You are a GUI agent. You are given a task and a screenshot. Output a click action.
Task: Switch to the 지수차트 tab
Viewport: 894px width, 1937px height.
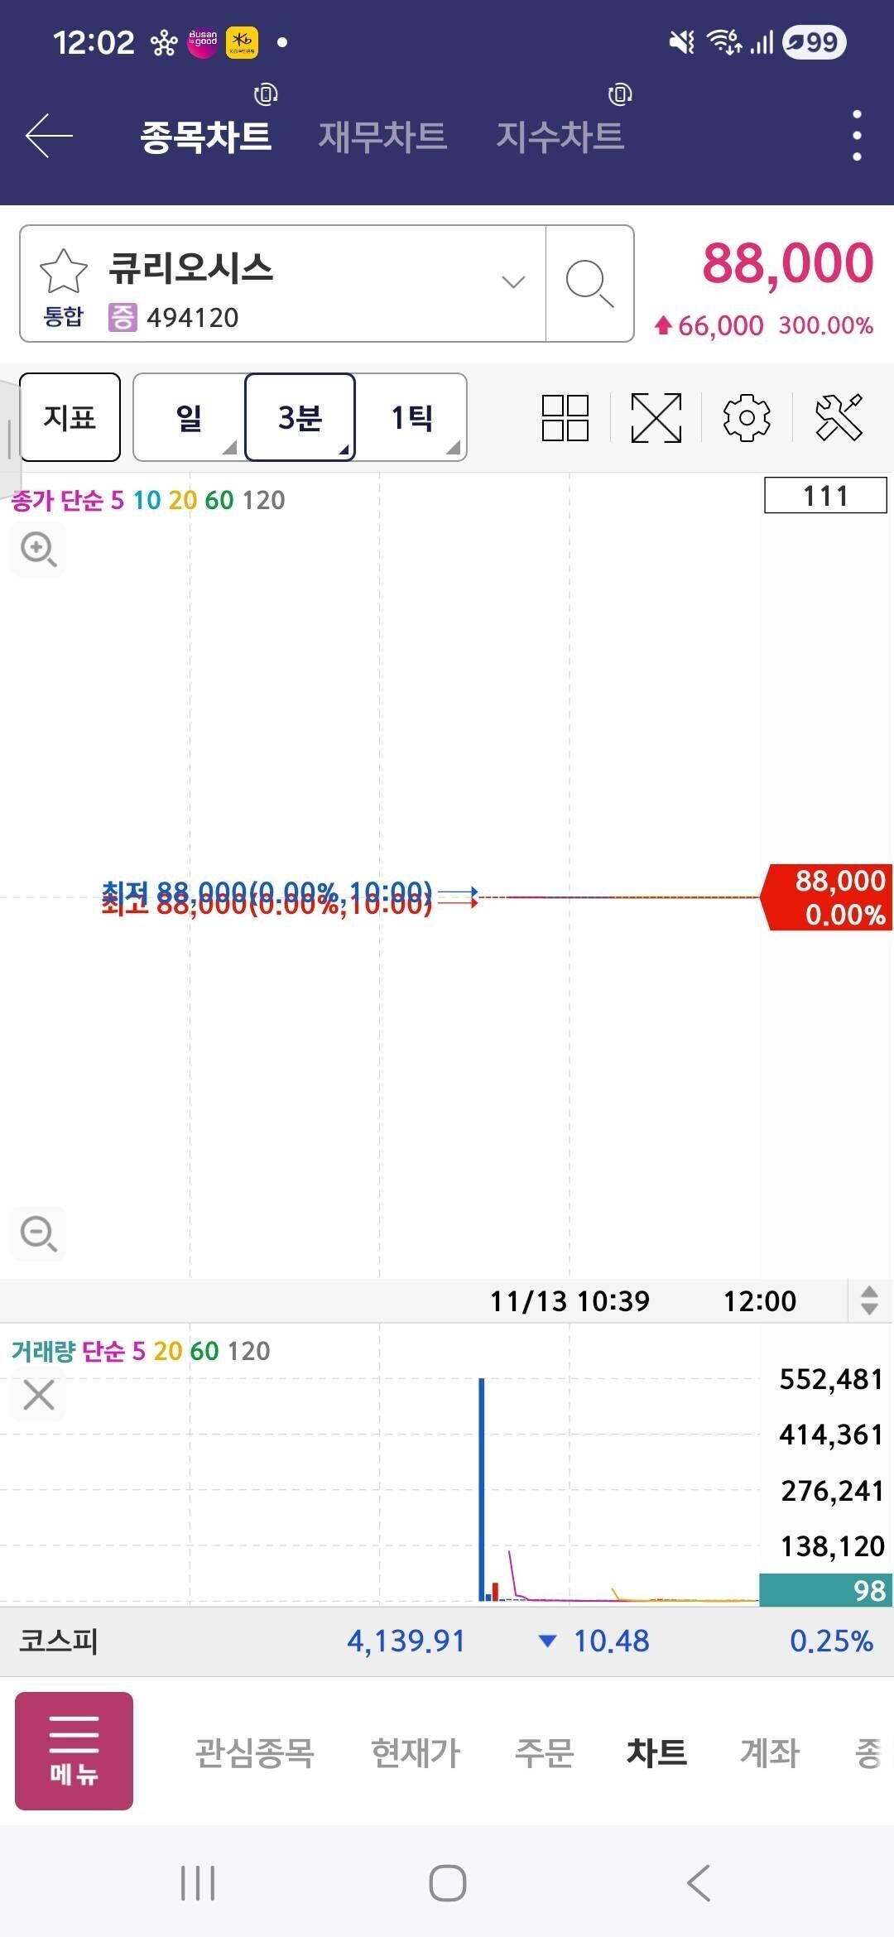pyautogui.click(x=560, y=136)
